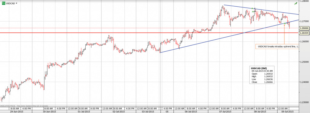Click the green FX instrument icon
This screenshot has width=310, height=113.
click(x=4, y=3)
